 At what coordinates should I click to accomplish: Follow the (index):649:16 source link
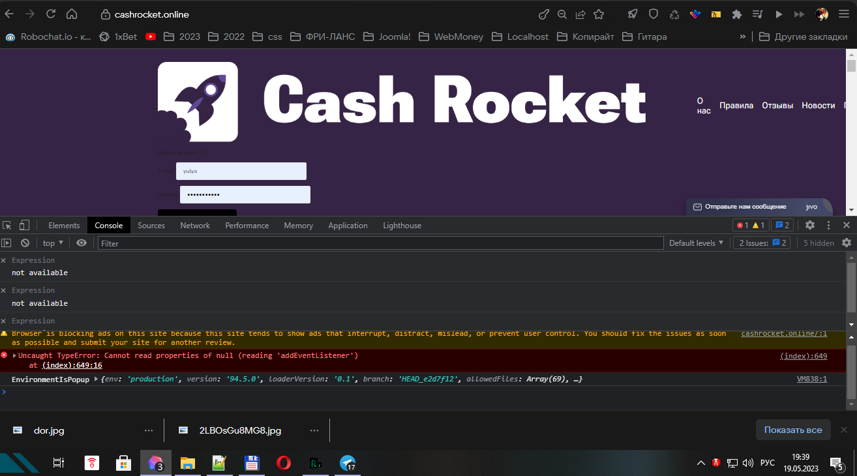72,365
